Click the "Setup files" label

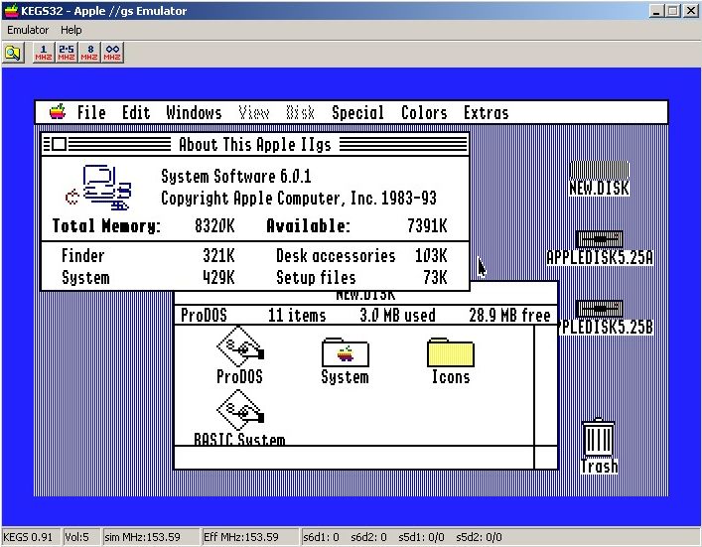pos(316,278)
